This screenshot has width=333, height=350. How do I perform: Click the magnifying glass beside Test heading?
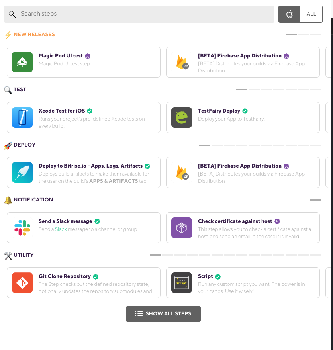pos(8,90)
